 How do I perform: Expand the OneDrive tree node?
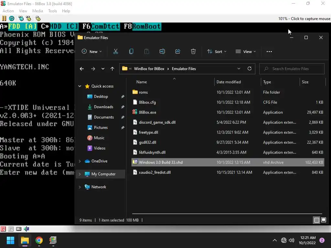click(80, 161)
